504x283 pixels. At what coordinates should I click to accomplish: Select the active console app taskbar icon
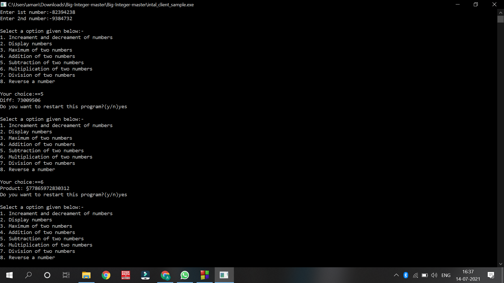(224, 275)
